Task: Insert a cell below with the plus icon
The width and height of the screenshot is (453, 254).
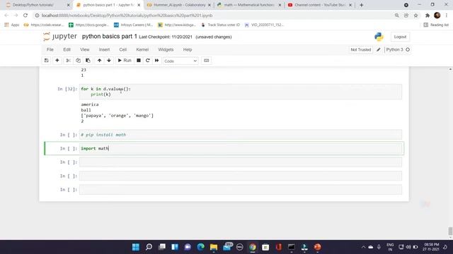Action: pyautogui.click(x=57, y=61)
